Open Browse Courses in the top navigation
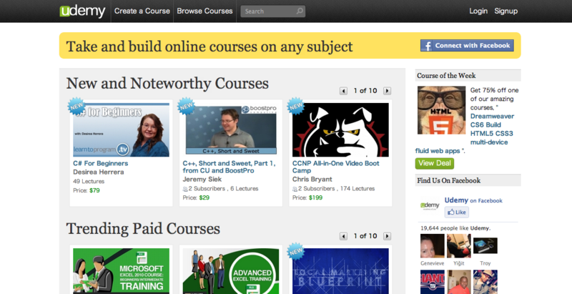 pyautogui.click(x=204, y=11)
